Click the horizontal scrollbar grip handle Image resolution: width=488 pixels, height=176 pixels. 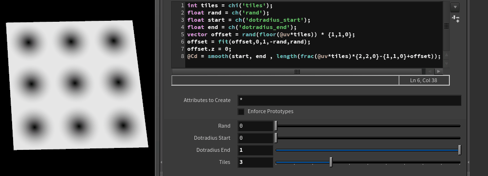(297, 72)
